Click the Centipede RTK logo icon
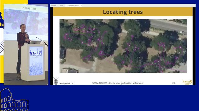The image size is (199, 111). point(56,81)
